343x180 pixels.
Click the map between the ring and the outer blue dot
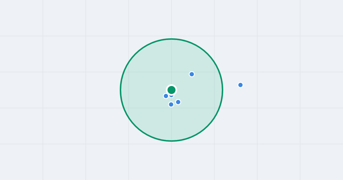point(230,87)
